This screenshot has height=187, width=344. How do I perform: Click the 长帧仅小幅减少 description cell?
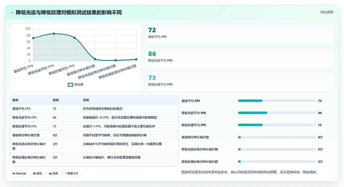(112, 157)
